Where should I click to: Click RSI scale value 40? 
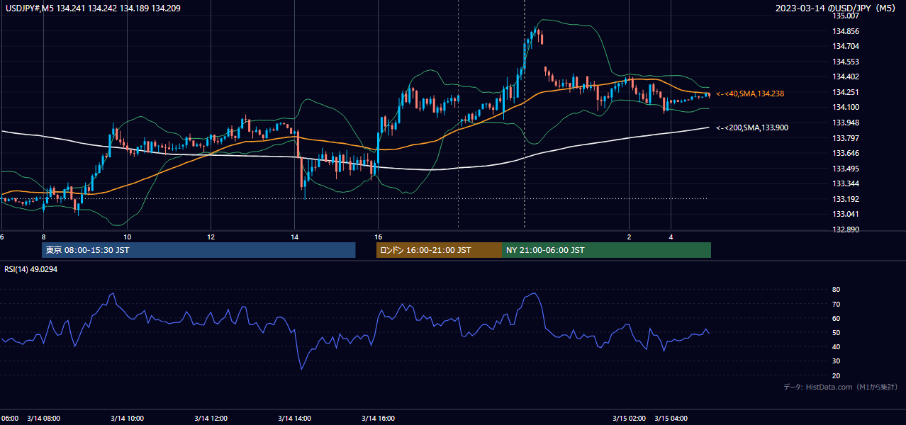pyautogui.click(x=837, y=346)
